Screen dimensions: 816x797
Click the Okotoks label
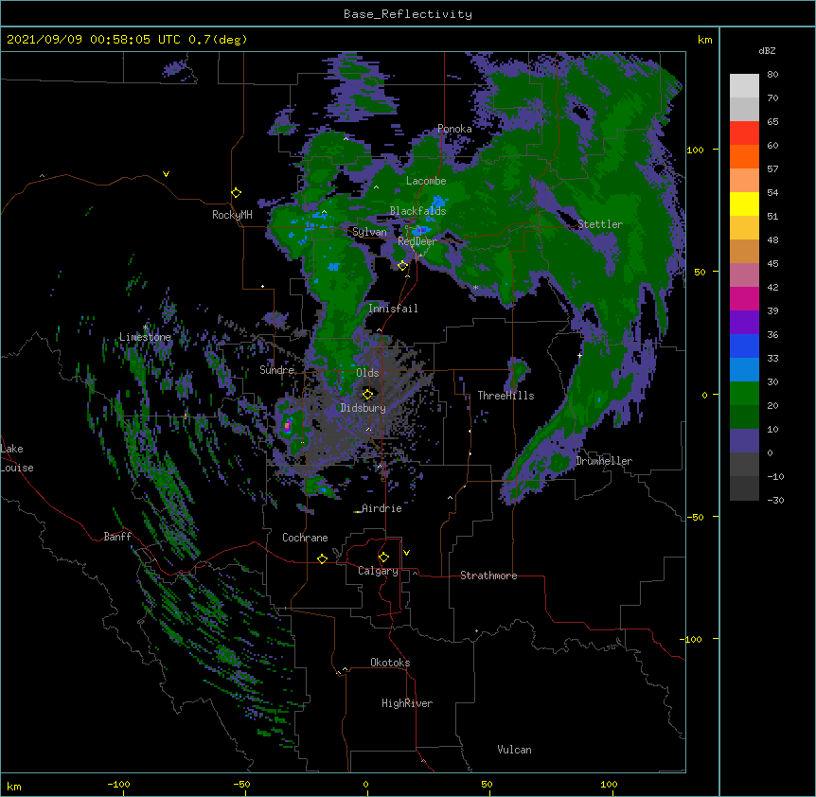(390, 663)
